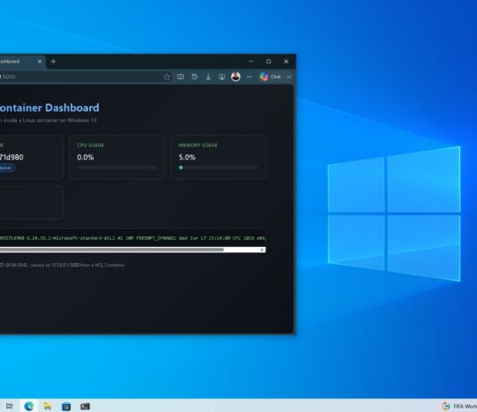Click the 5.0% memory value

[187, 157]
